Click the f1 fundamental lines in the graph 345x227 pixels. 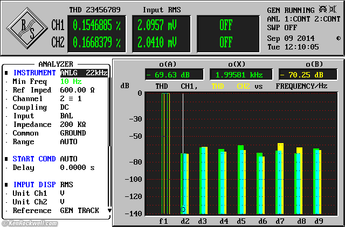point(165,153)
